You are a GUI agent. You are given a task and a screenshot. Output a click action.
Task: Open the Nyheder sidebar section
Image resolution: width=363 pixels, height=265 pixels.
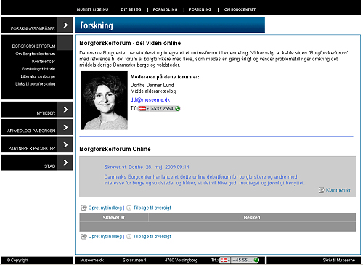(x=46, y=113)
